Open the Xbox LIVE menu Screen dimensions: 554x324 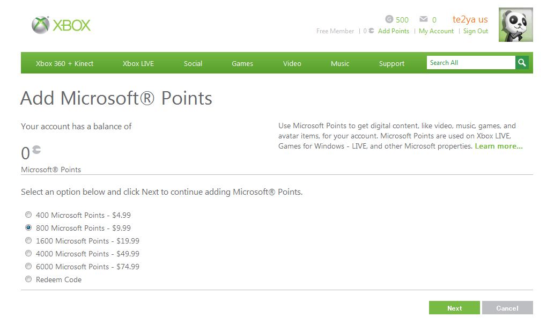138,64
